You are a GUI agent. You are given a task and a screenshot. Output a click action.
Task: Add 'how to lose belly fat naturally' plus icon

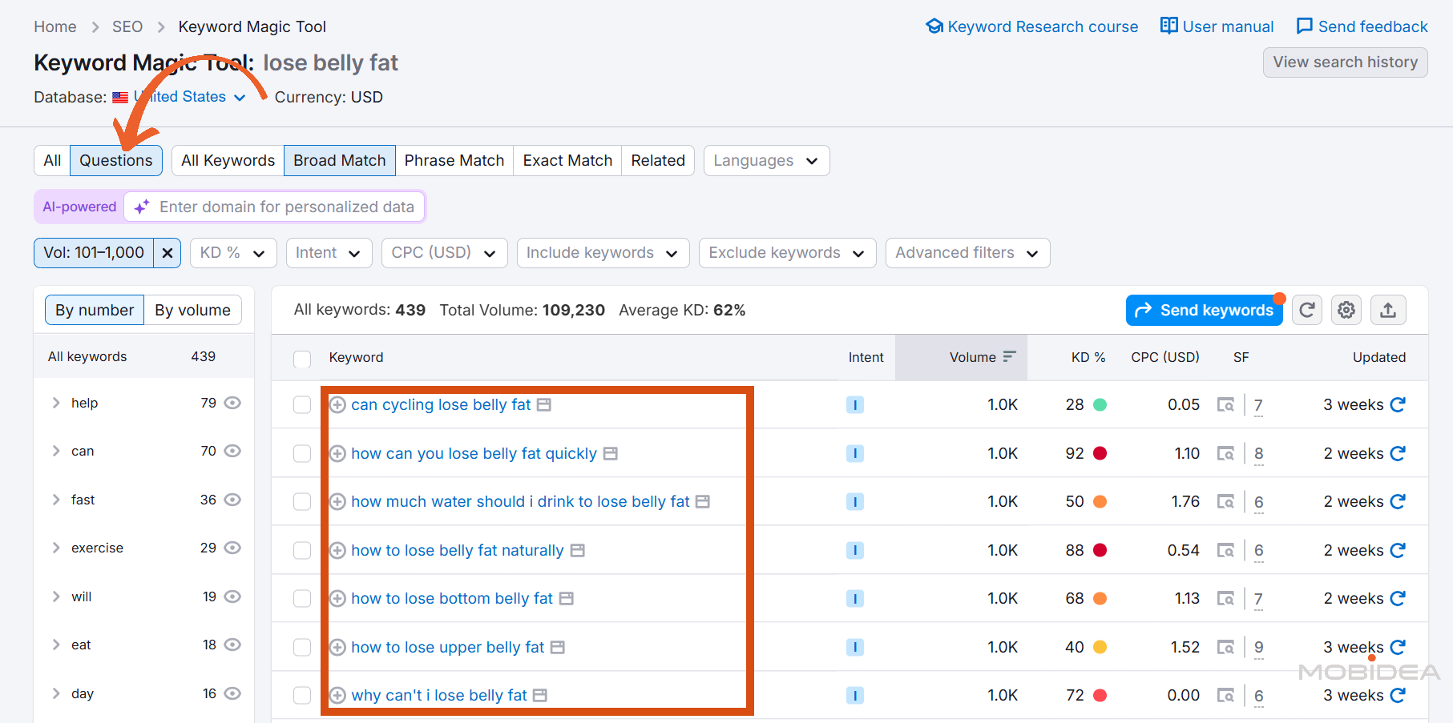click(x=338, y=551)
